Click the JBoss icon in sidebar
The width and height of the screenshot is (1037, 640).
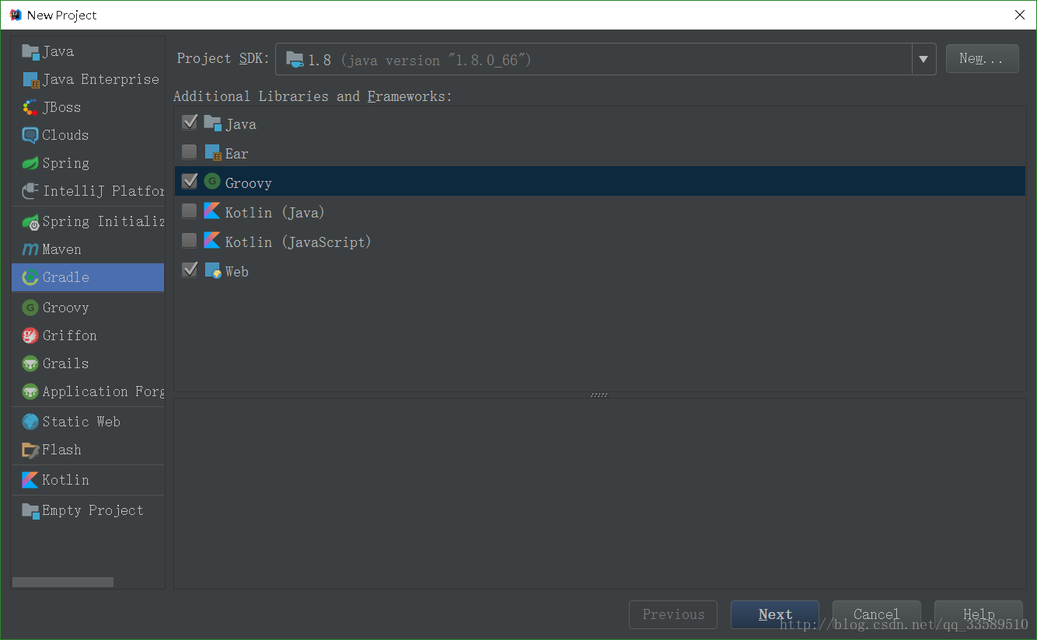coord(30,108)
